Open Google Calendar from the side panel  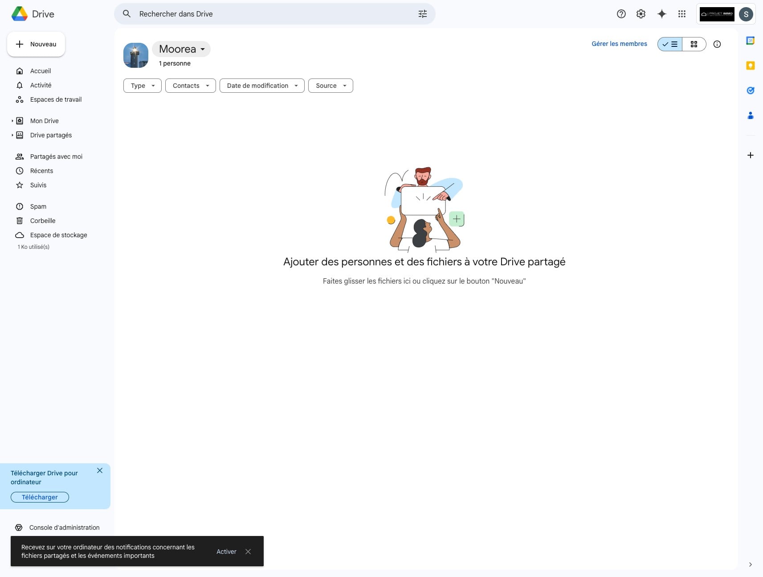(751, 41)
